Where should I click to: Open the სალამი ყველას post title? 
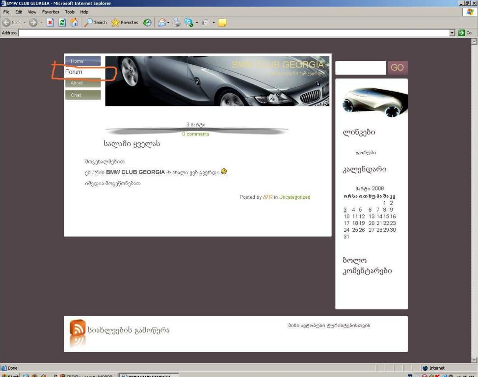click(x=132, y=144)
